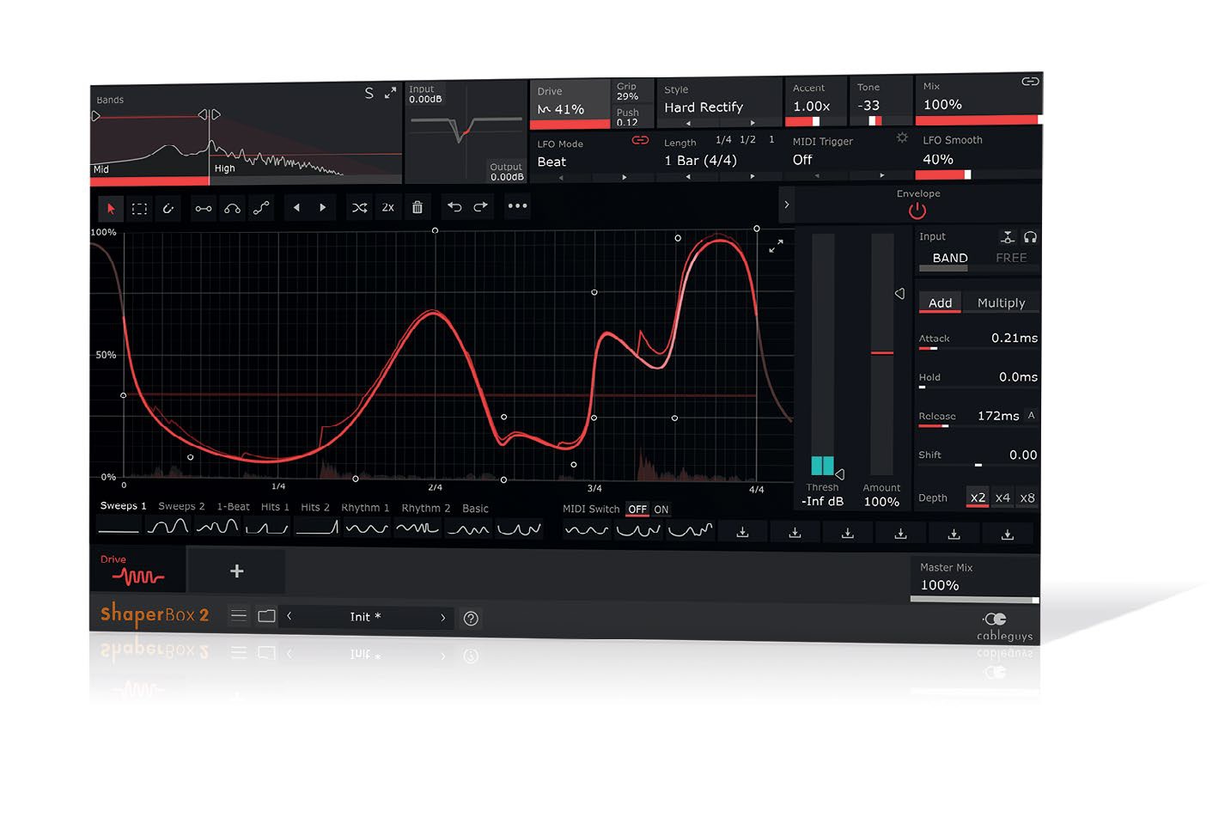The width and height of the screenshot is (1225, 824).
Task: Delete the waveform with trash icon
Action: [417, 207]
